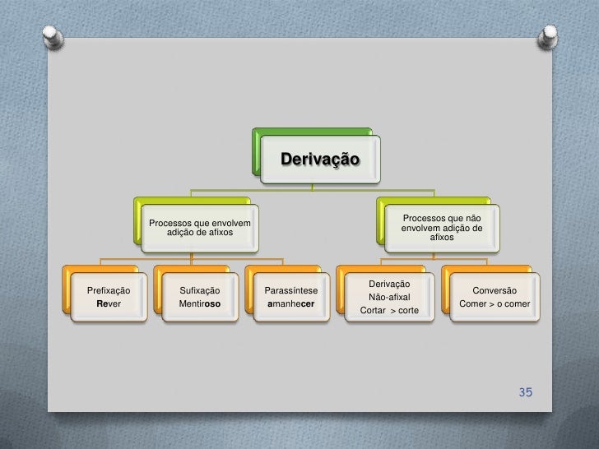Click the Derivação Não-afixal box
Image resolution: width=599 pixels, height=449 pixels.
click(389, 297)
